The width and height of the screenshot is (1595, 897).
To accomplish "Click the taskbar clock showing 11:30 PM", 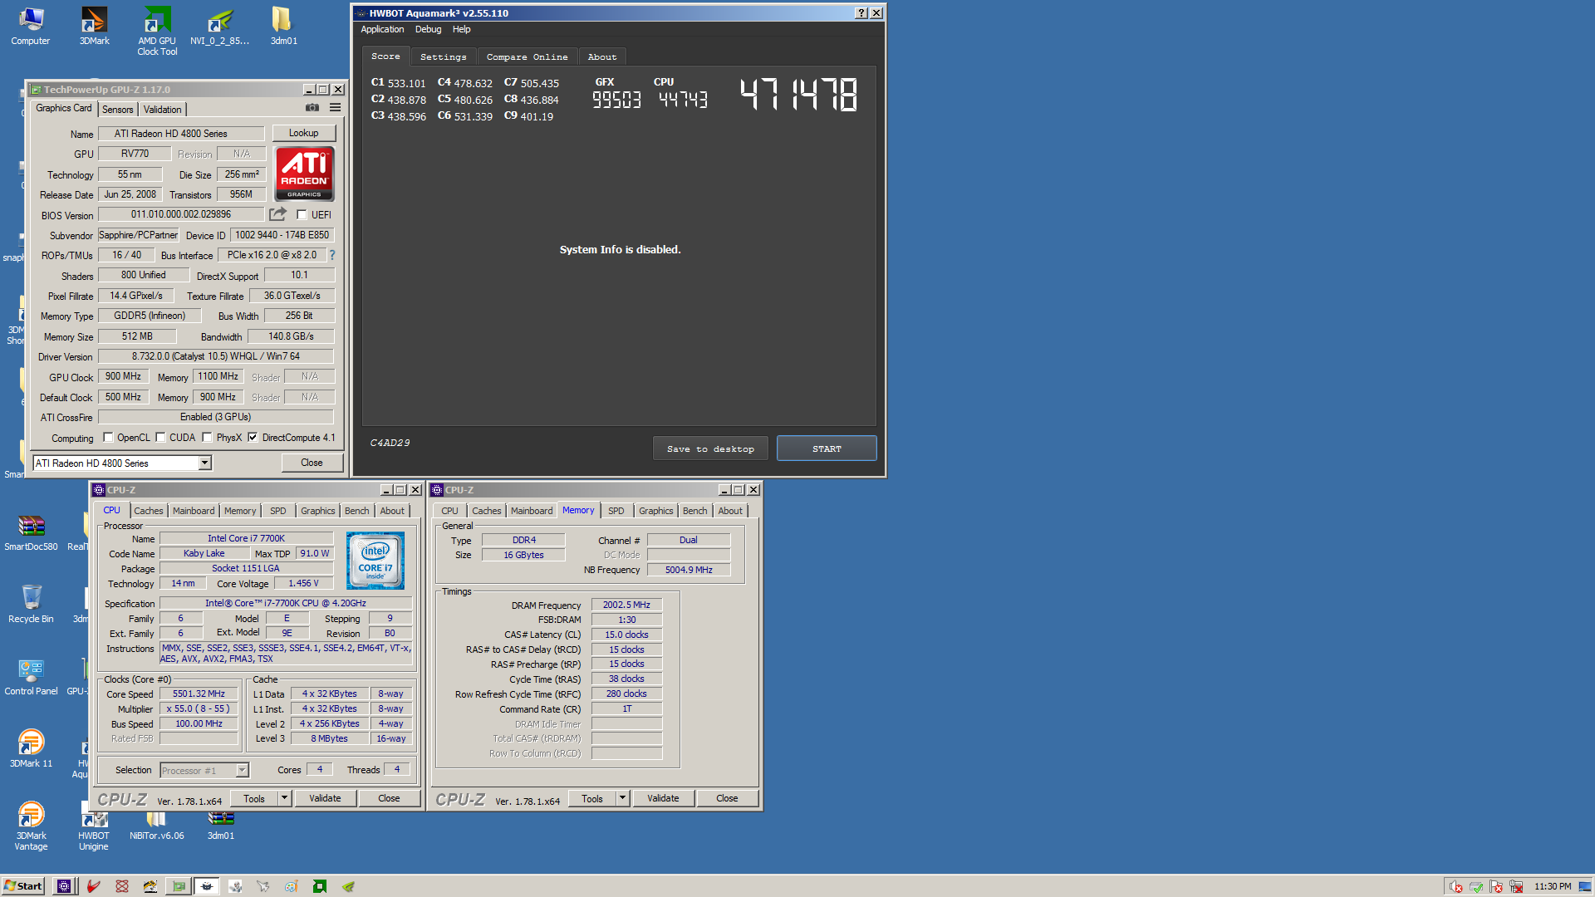I will pos(1553,886).
